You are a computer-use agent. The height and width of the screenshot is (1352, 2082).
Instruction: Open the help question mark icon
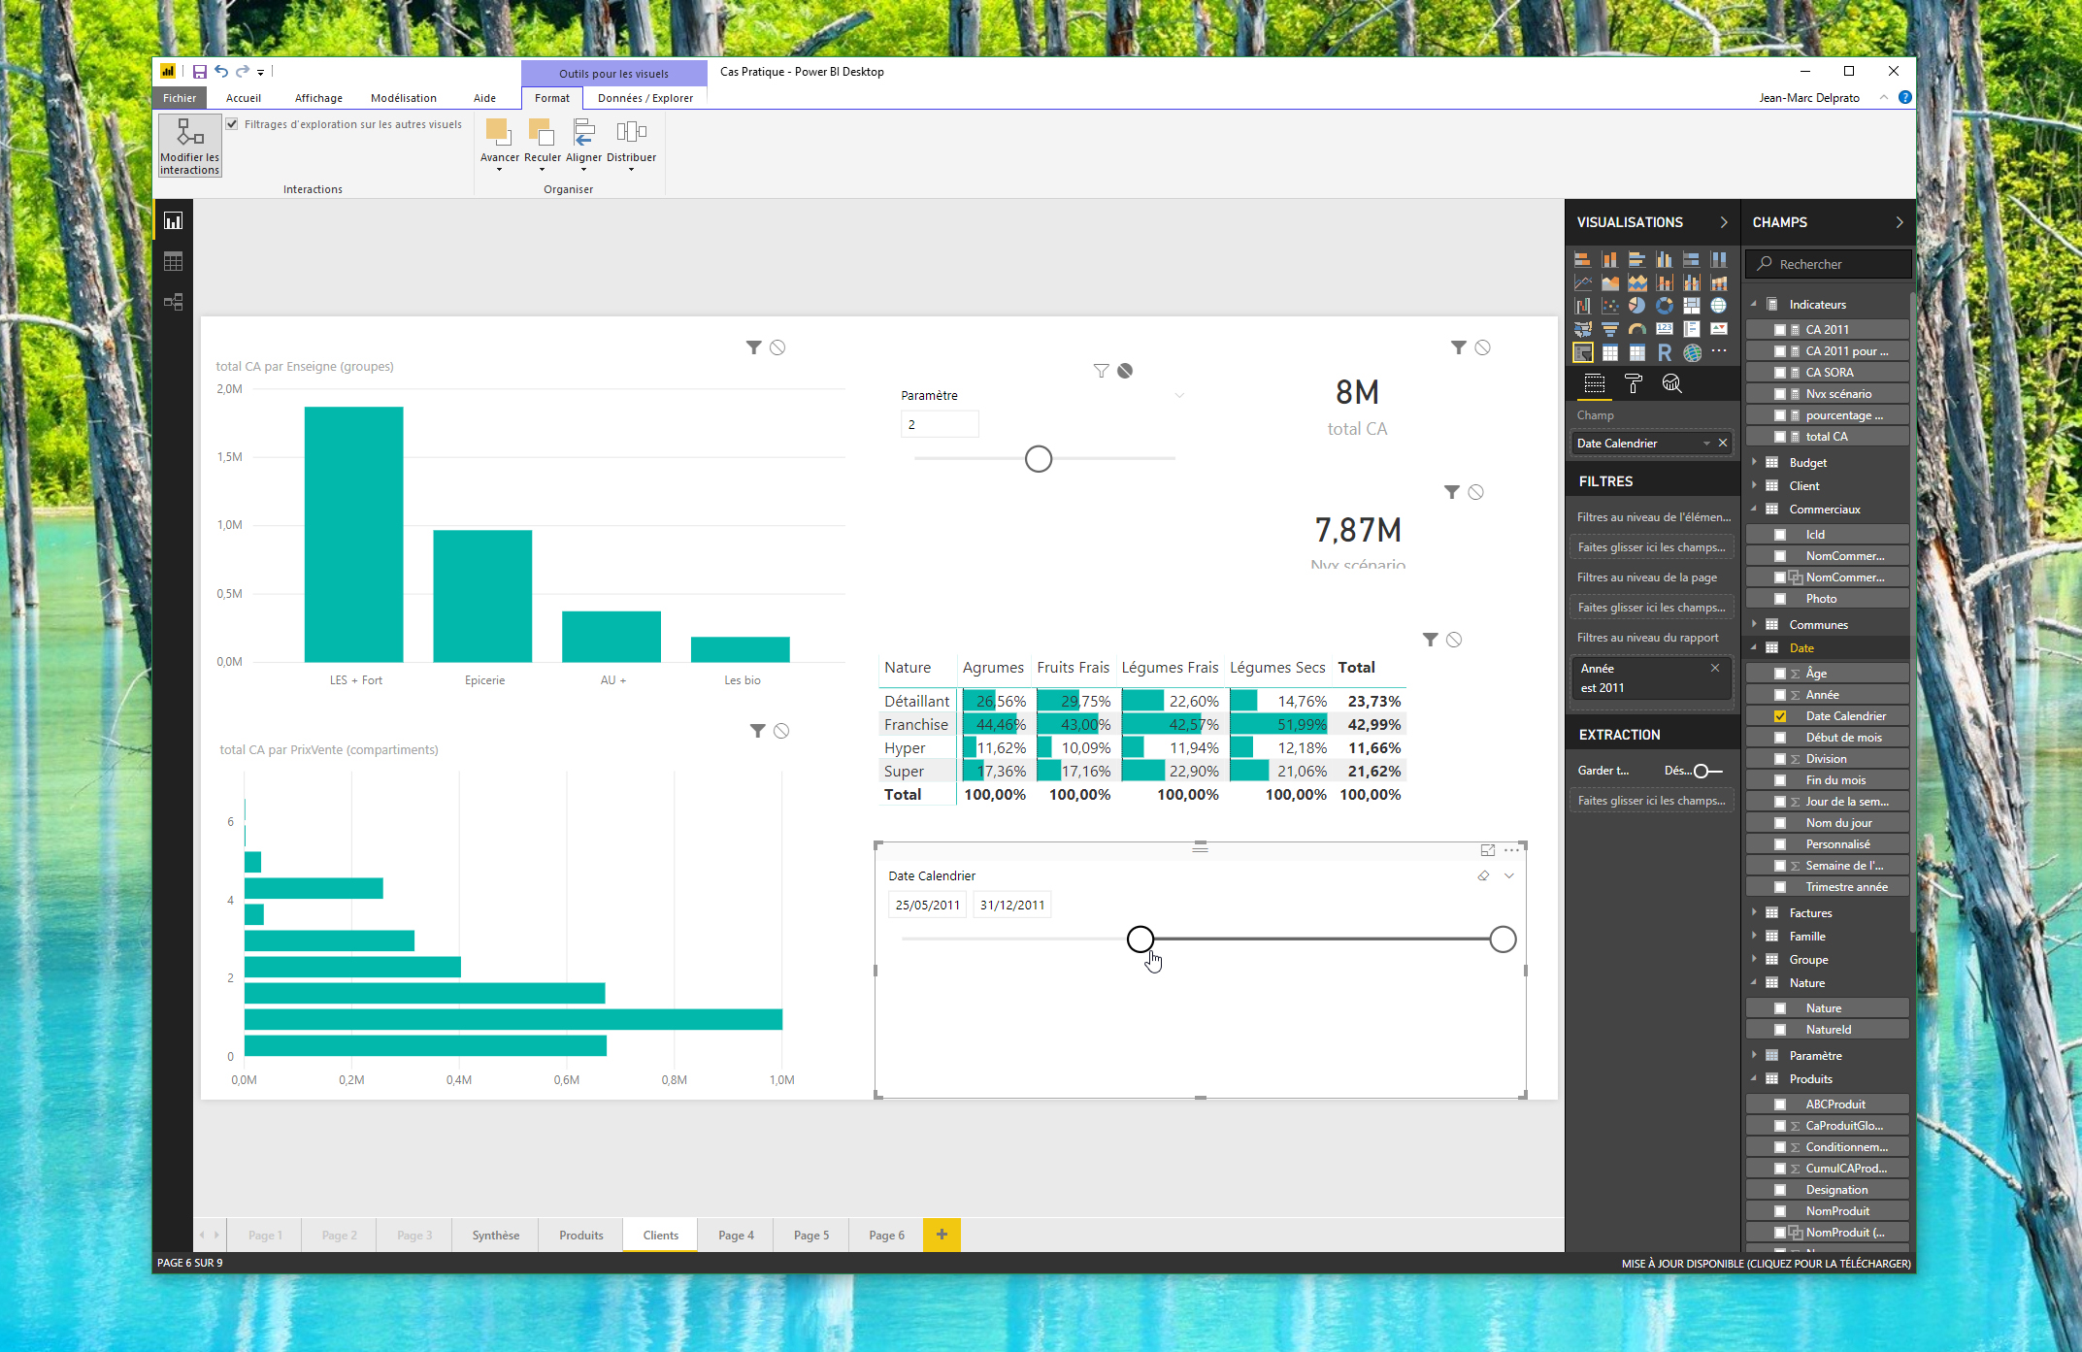click(x=1904, y=97)
